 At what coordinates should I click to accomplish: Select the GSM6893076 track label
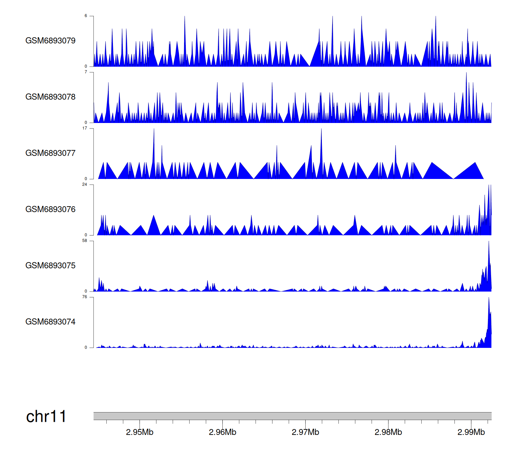[50, 209]
